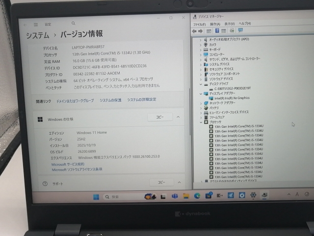Select Intel(R) Iris(R) Xe Graphics adapter

232,98
